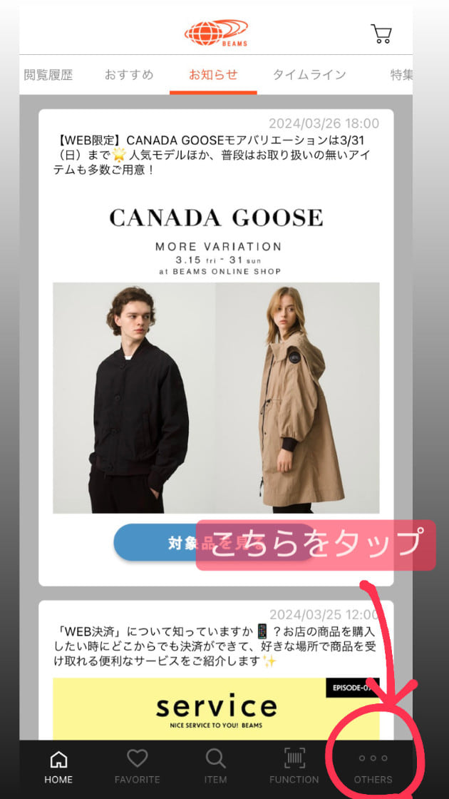Image resolution: width=449 pixels, height=799 pixels.
Task: Switch to 閲覧履歴 tab
Action: click(48, 75)
